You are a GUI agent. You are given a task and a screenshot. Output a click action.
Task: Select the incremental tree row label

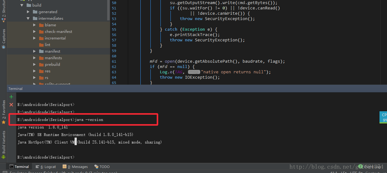coord(55,38)
